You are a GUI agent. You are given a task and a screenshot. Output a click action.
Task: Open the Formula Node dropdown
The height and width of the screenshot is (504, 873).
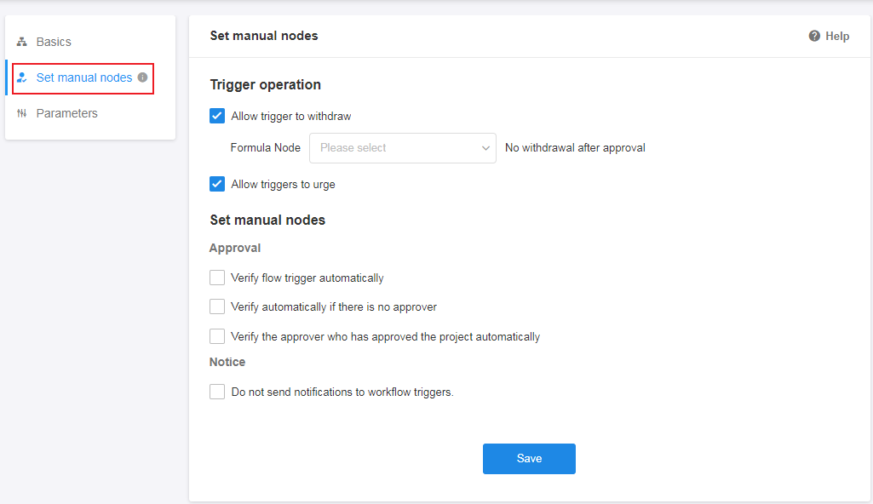[396, 148]
